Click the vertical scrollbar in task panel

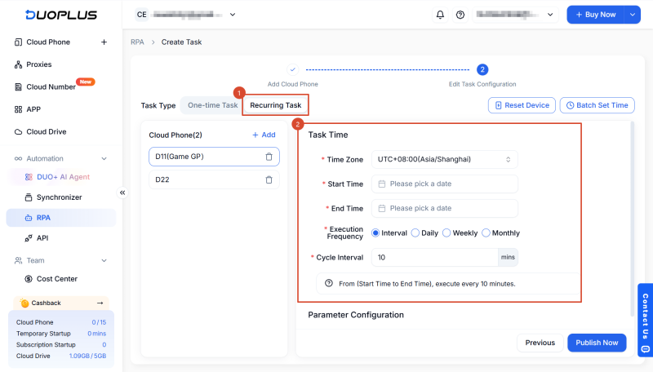632,219
